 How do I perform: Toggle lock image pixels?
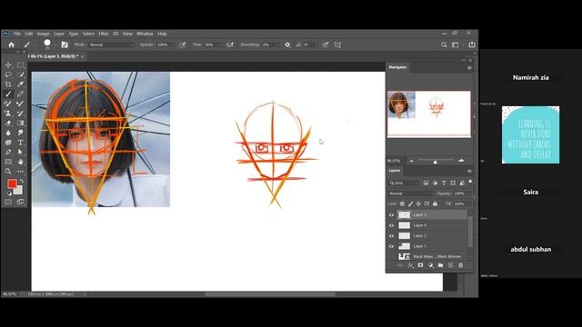[410, 203]
